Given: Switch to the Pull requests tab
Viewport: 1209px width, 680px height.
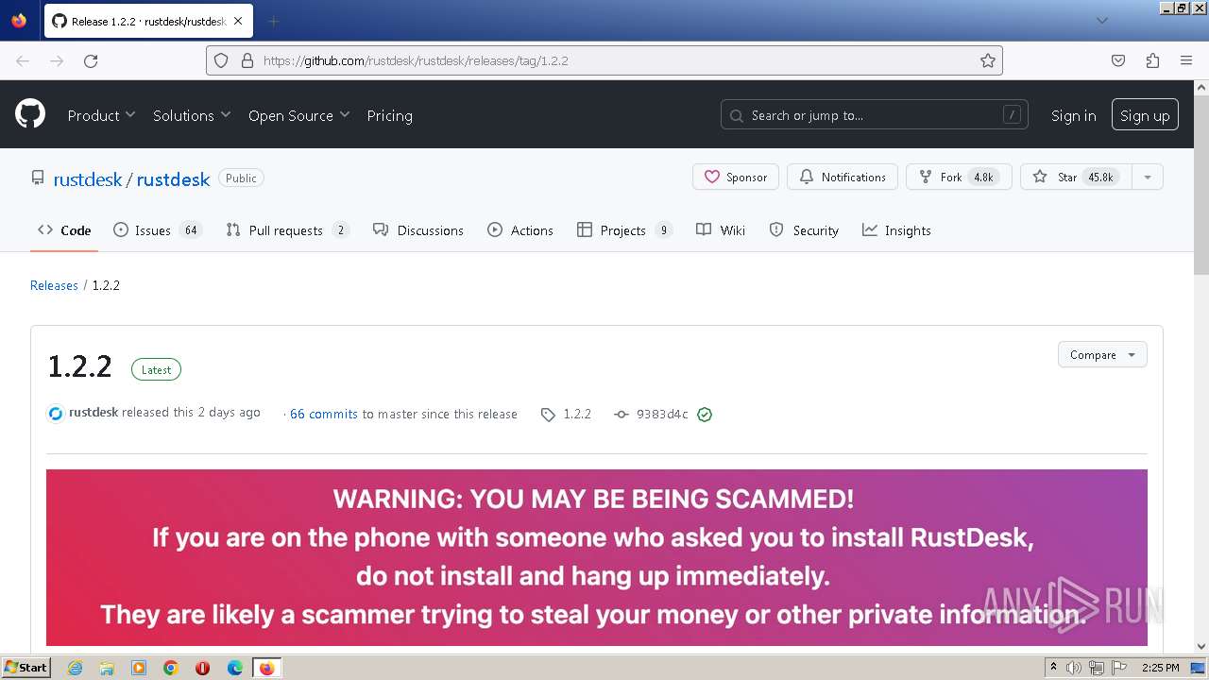Looking at the screenshot, I should [x=288, y=230].
